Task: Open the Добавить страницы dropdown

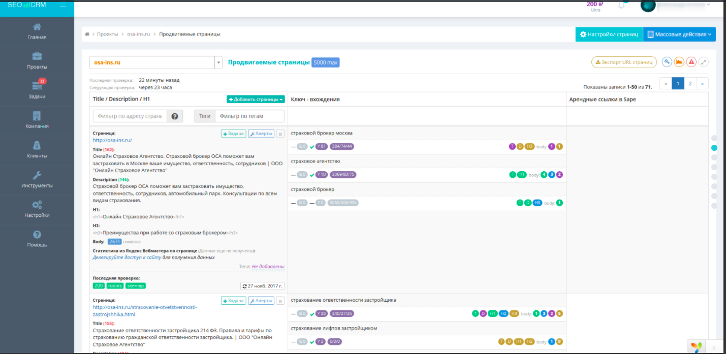Action: (x=256, y=100)
